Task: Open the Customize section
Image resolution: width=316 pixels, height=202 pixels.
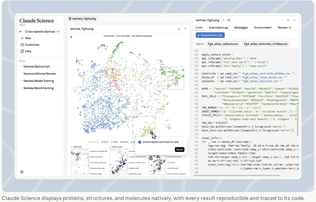Action: pyautogui.click(x=30, y=45)
